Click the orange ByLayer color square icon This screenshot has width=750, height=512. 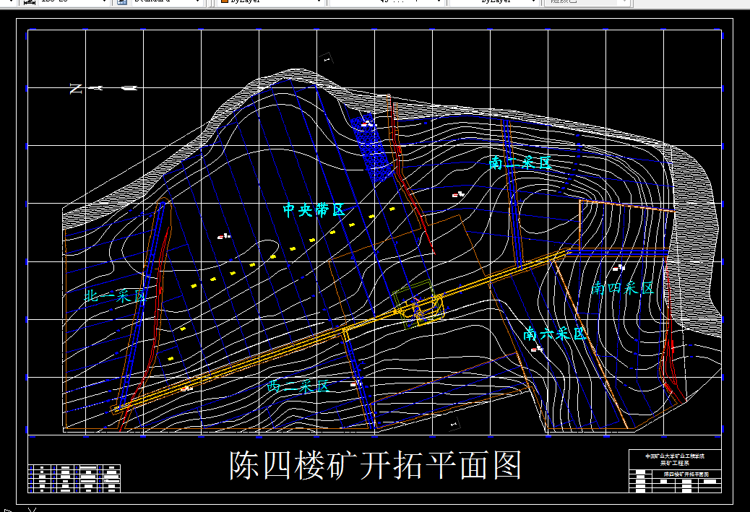[x=224, y=3]
